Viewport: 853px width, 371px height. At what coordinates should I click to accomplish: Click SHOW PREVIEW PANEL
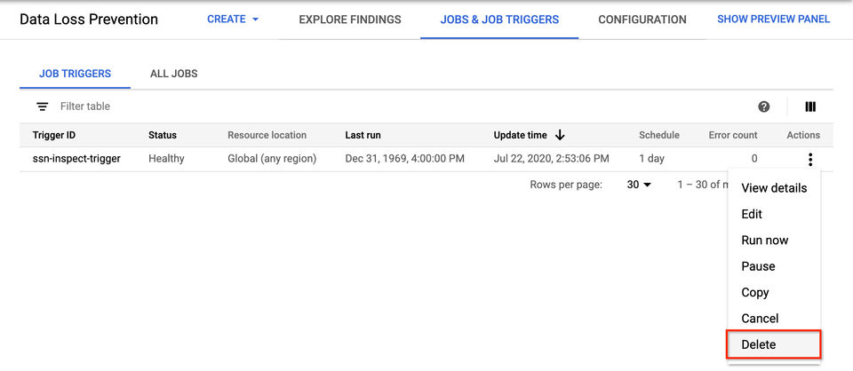pyautogui.click(x=773, y=20)
